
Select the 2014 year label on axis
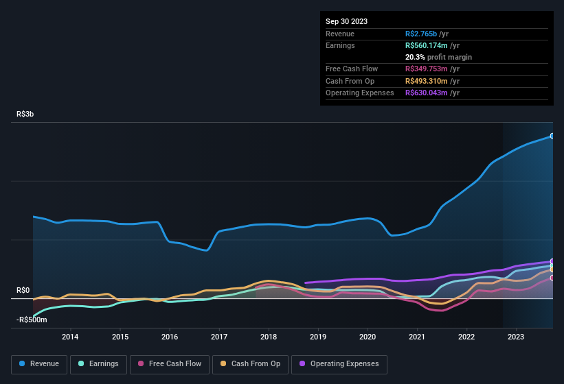point(70,337)
